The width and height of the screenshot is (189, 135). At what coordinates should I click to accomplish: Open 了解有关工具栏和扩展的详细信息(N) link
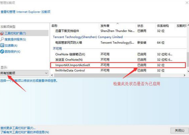point(25,132)
